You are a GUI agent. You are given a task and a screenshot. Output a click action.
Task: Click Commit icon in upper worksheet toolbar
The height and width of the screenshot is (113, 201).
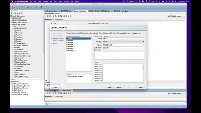59,16
